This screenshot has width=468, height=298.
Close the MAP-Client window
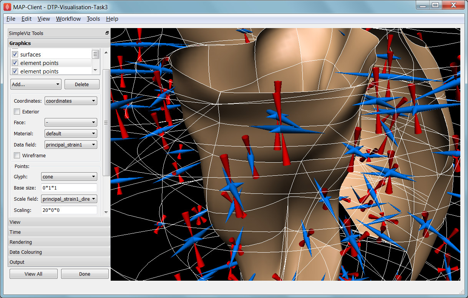tap(453, 5)
